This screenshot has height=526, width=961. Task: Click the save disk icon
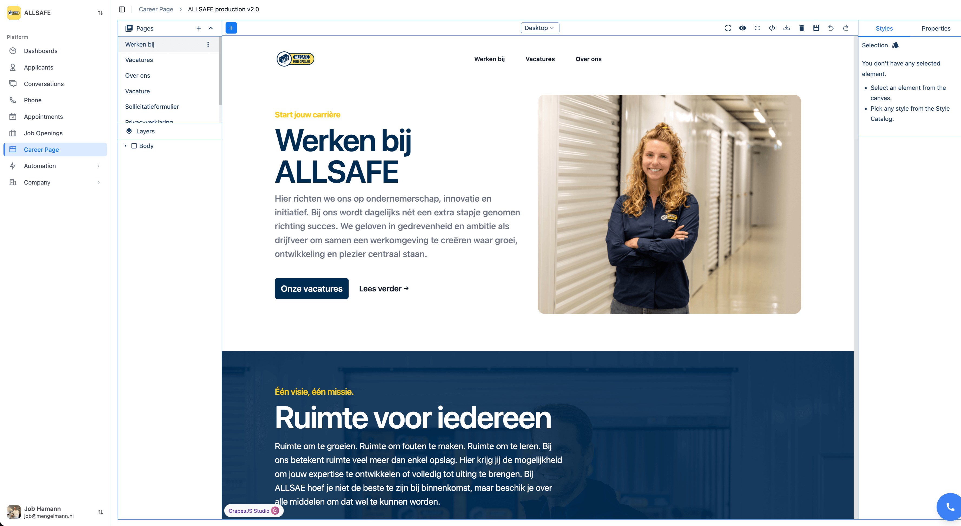click(x=816, y=28)
